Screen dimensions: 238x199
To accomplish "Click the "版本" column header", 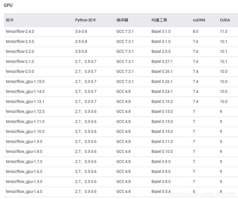I will tap(10, 20).
